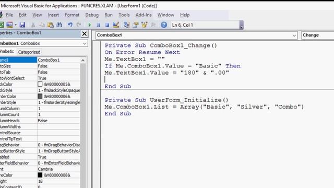The image size is (334, 188).
Task: Open the View menu
Action: point(37,15)
